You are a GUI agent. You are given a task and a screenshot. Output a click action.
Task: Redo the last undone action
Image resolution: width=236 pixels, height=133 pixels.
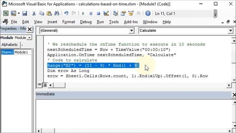[74, 13]
